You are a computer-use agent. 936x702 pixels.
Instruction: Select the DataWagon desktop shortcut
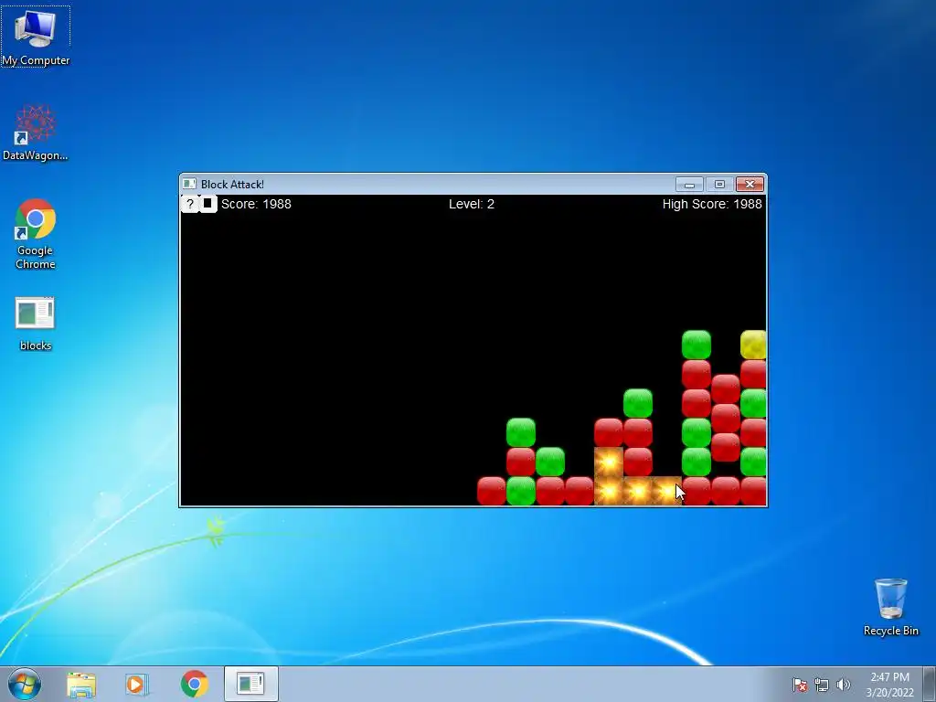pyautogui.click(x=36, y=133)
